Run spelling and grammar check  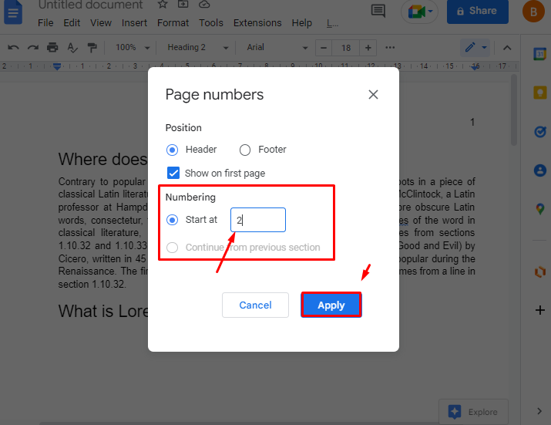click(72, 48)
